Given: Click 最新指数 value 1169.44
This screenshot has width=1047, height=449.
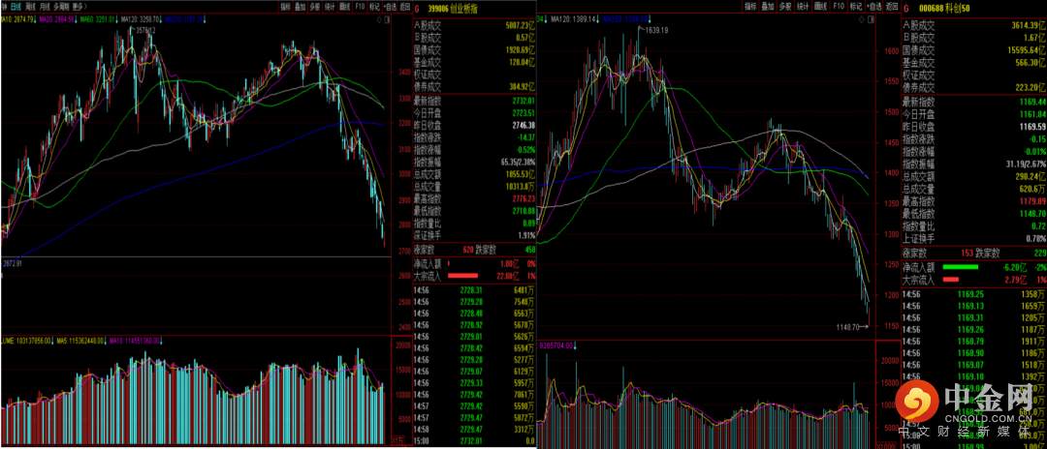Looking at the screenshot, I should [1032, 102].
